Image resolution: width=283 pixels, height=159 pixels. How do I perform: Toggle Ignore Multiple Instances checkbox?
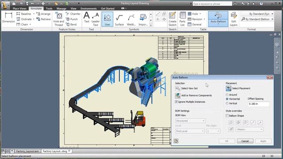click(x=176, y=102)
